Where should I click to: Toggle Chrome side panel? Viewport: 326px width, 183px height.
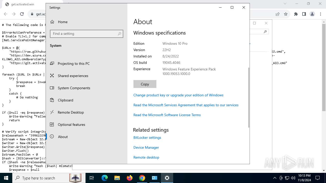(x=304, y=14)
